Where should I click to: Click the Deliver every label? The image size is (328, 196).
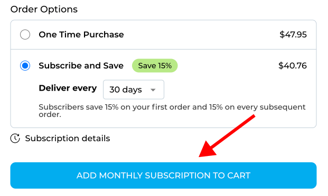68,89
